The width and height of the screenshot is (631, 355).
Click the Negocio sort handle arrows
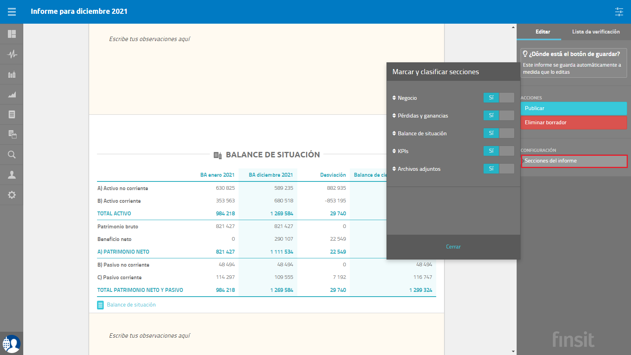coord(394,98)
